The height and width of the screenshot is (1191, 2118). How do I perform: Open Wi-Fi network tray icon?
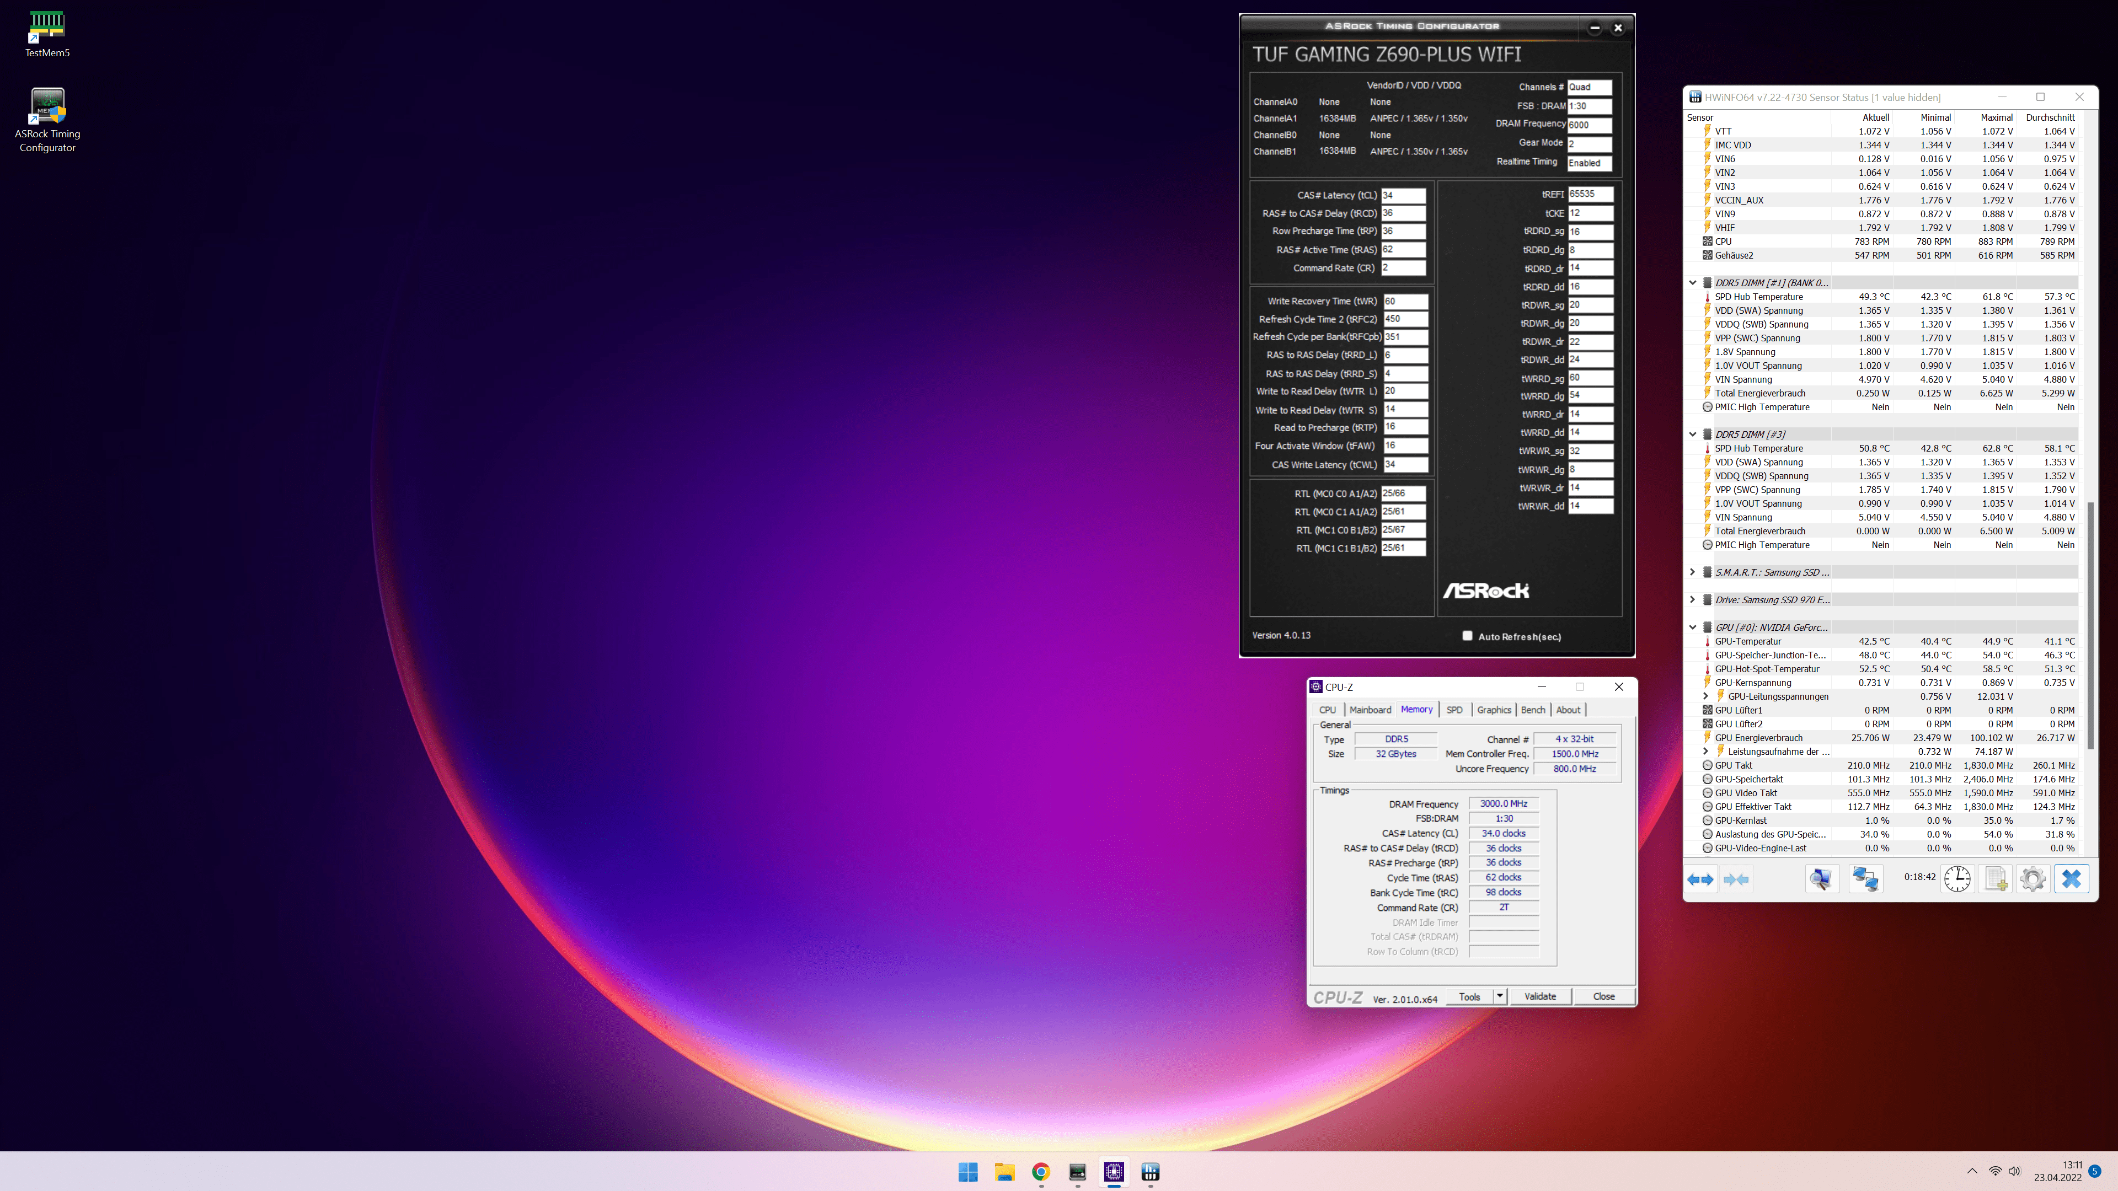tap(1994, 1171)
